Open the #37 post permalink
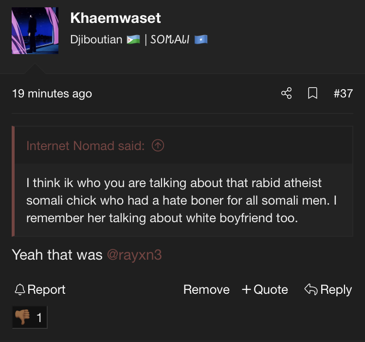 [x=343, y=93]
